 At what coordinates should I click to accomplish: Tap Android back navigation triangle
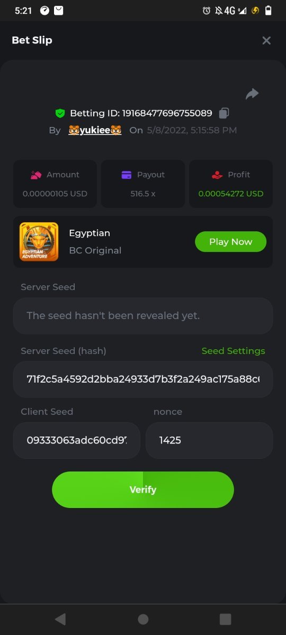click(x=60, y=619)
